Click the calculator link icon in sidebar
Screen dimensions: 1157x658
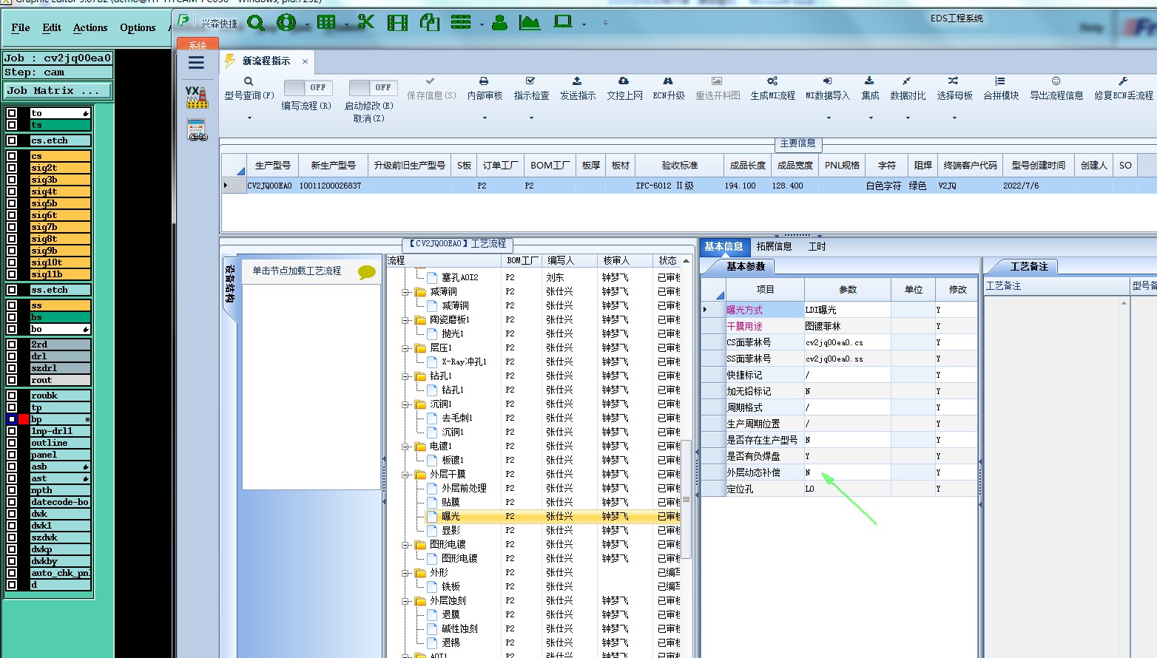coord(197,130)
